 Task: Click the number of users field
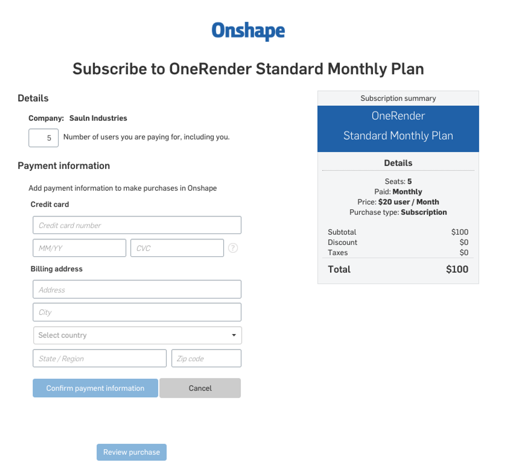[x=44, y=138]
